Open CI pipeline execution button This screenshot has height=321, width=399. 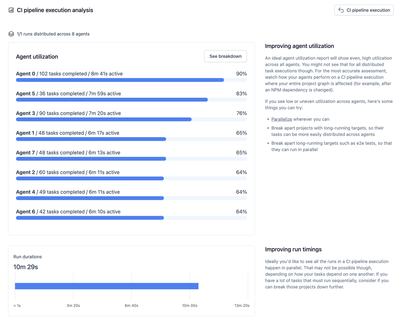(364, 10)
